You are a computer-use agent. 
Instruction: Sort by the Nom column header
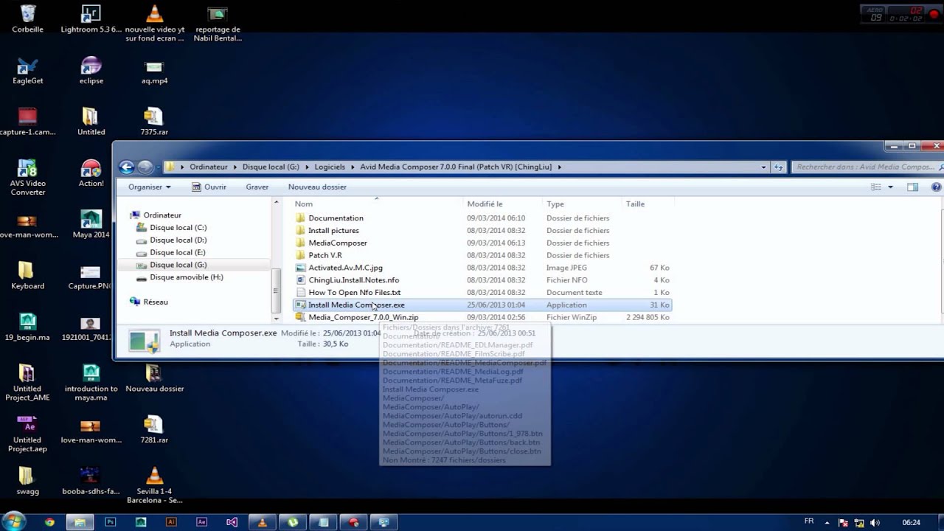pyautogui.click(x=378, y=204)
